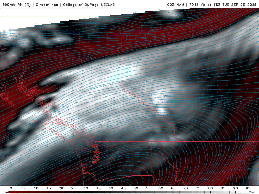The image size is (259, 194).
Task: Click the colorbar label "60"
Action: [161, 188]
